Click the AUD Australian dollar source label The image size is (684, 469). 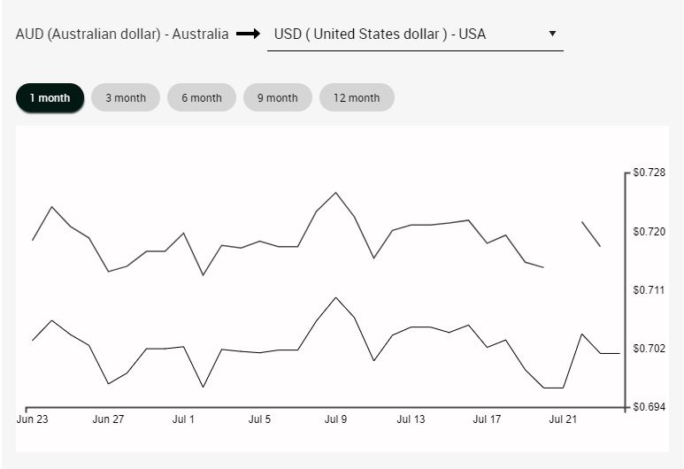click(122, 35)
